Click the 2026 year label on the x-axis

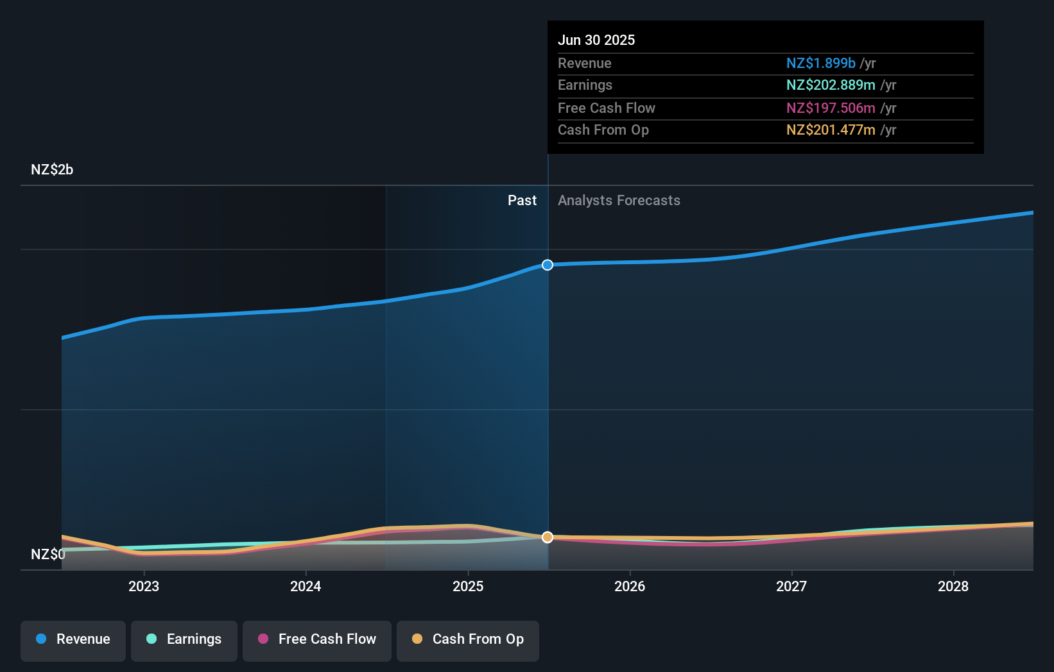point(630,586)
